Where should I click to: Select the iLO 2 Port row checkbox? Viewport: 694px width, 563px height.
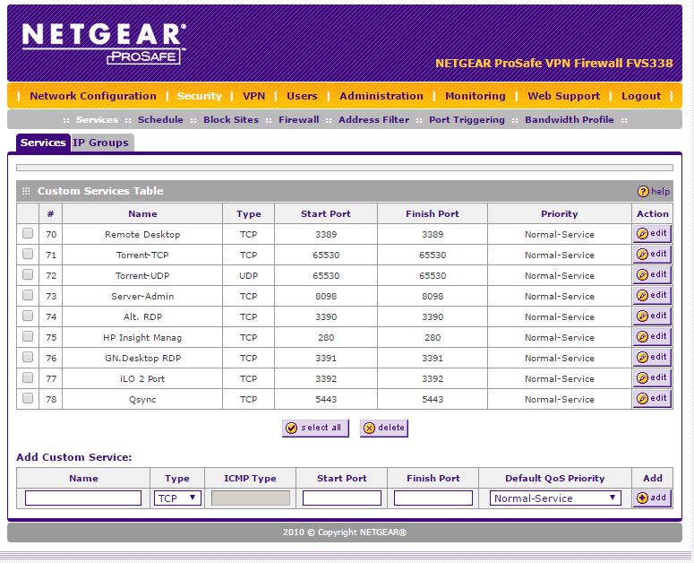(x=28, y=378)
